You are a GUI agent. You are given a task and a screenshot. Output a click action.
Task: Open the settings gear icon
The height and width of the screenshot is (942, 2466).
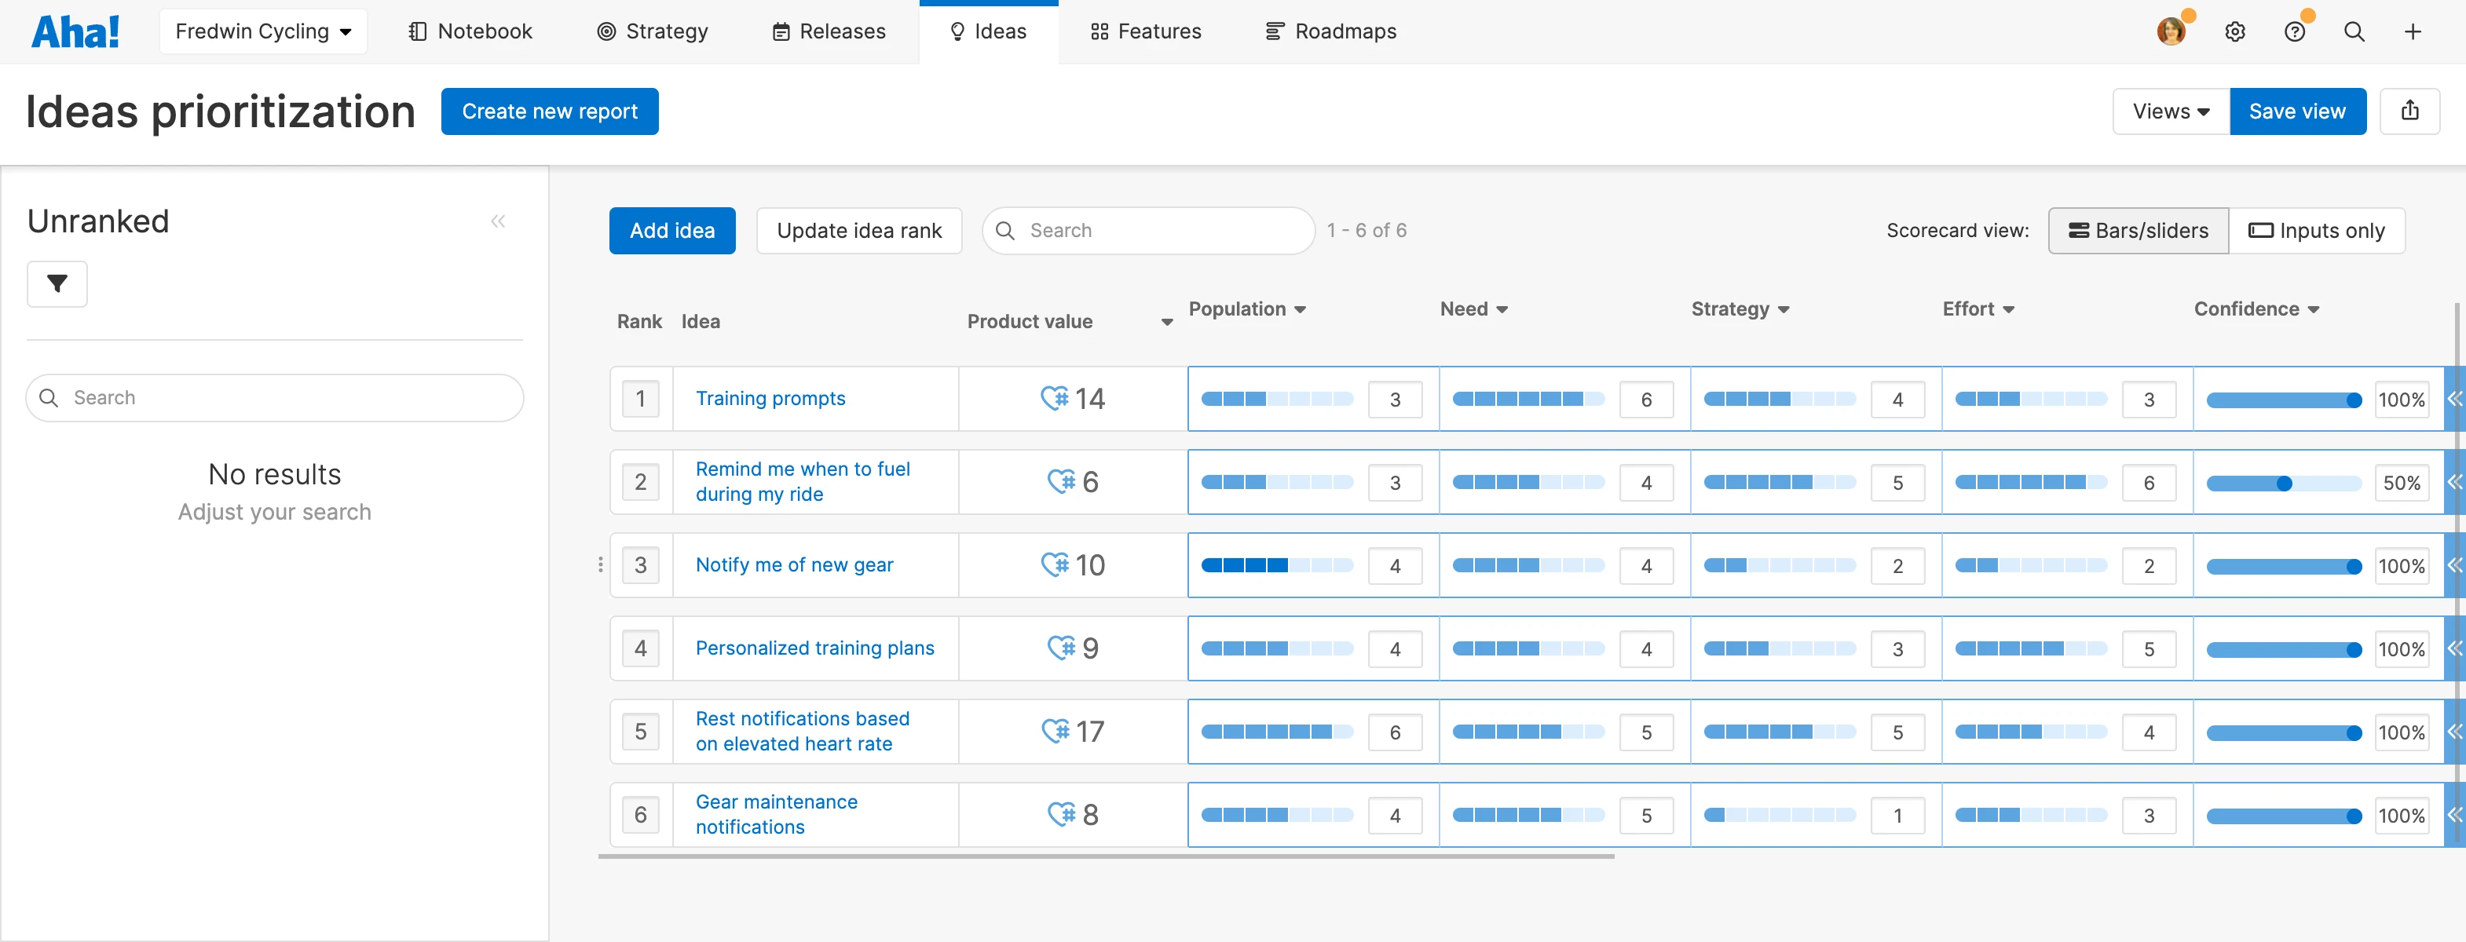tap(2234, 31)
